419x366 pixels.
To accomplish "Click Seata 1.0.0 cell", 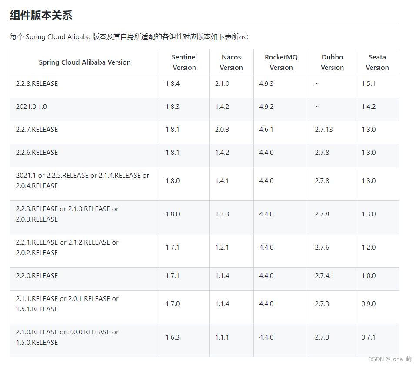I will [369, 275].
